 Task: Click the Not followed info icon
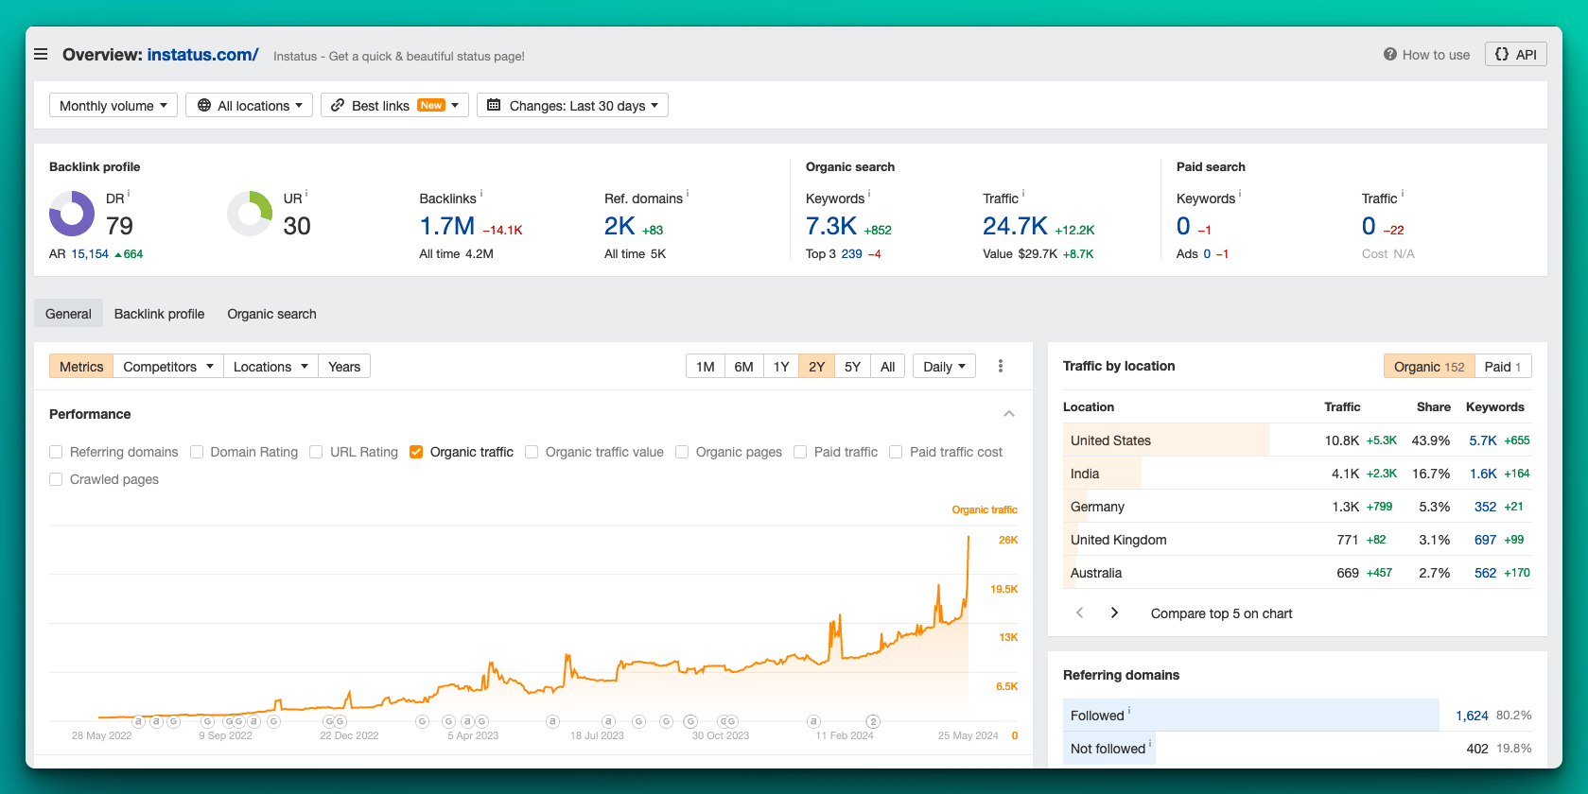click(x=1150, y=744)
